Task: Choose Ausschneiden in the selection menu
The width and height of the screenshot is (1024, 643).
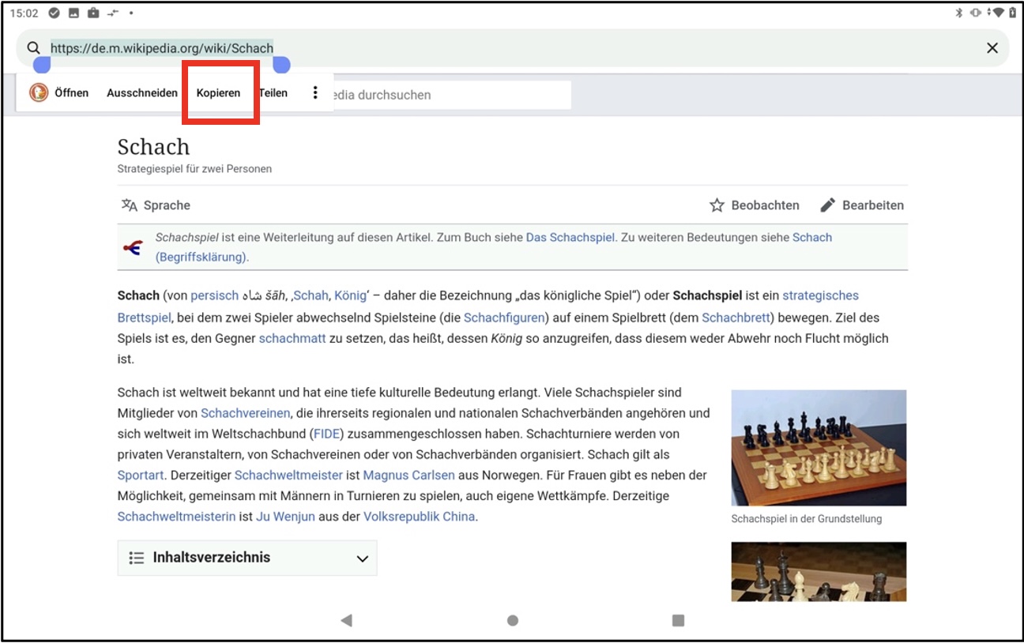Action: coord(142,93)
